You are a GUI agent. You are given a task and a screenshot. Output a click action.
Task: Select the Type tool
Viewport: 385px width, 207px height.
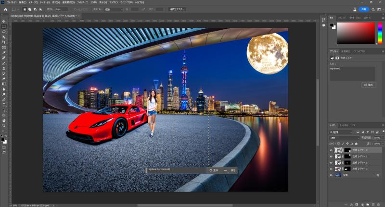(x=4, y=105)
